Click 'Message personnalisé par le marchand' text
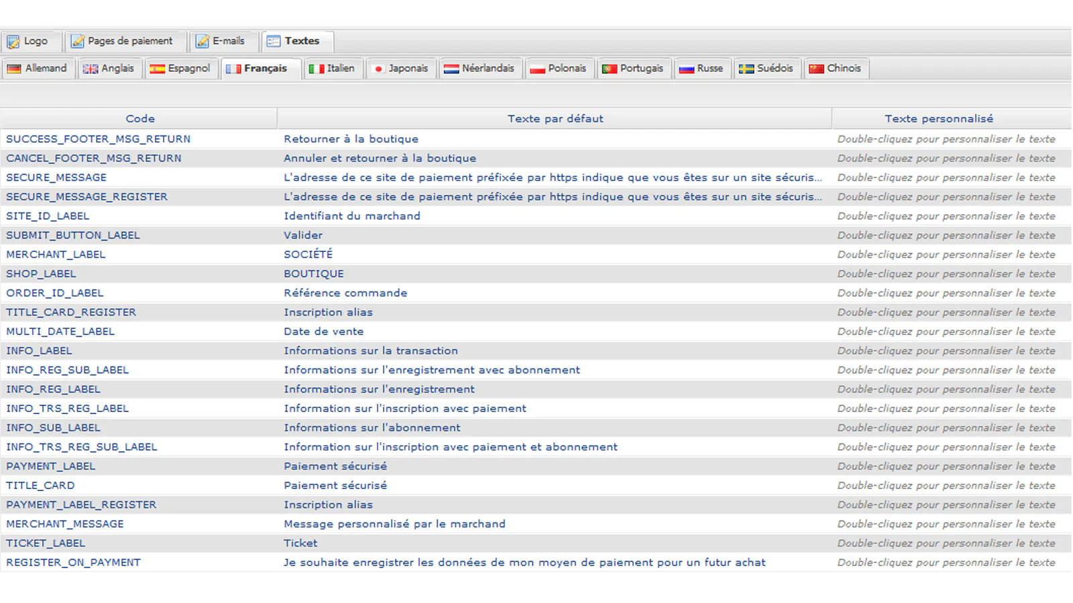Viewport: 1073px width, 603px height. pos(394,524)
